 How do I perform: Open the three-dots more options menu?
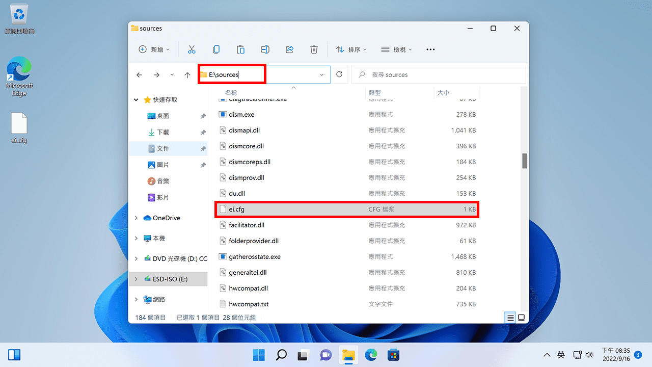tap(430, 49)
